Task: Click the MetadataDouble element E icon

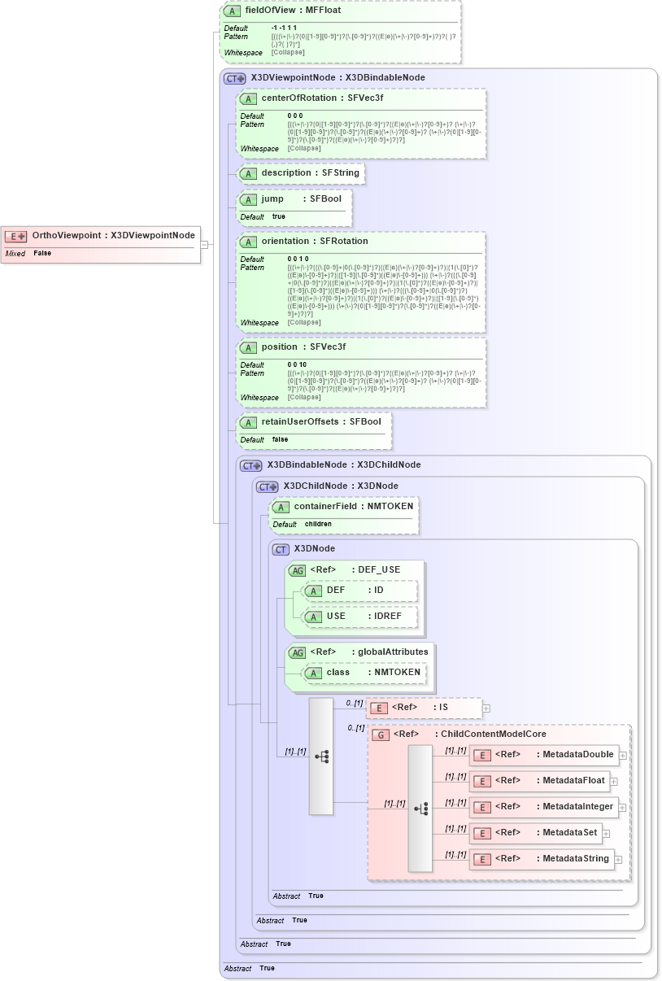Action: point(482,756)
